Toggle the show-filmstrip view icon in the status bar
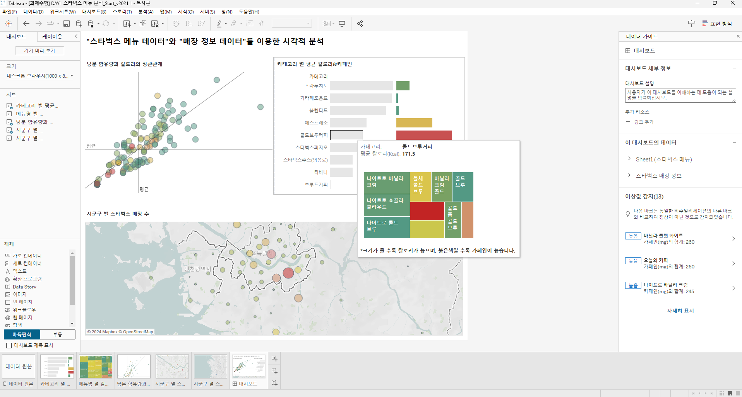Image resolution: width=742 pixels, height=397 pixels. click(730, 393)
